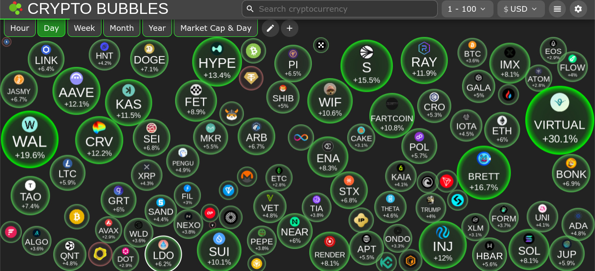
Task: Select the BTC +3.6% bubble
Action: (x=472, y=53)
